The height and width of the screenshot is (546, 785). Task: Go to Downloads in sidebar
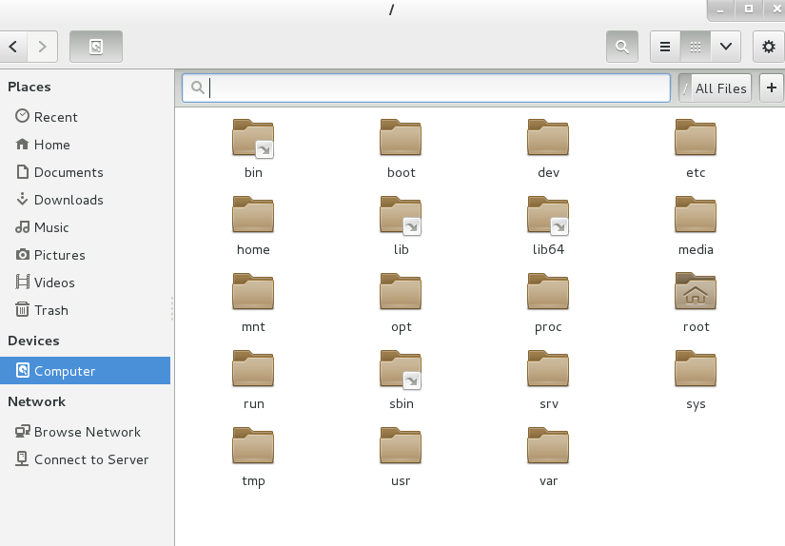point(68,200)
